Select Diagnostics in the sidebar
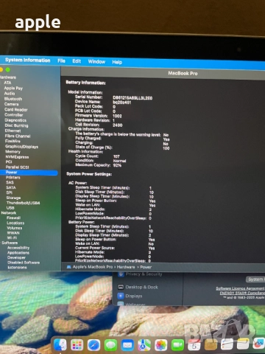The width and height of the screenshot is (265, 354). pos(15,120)
